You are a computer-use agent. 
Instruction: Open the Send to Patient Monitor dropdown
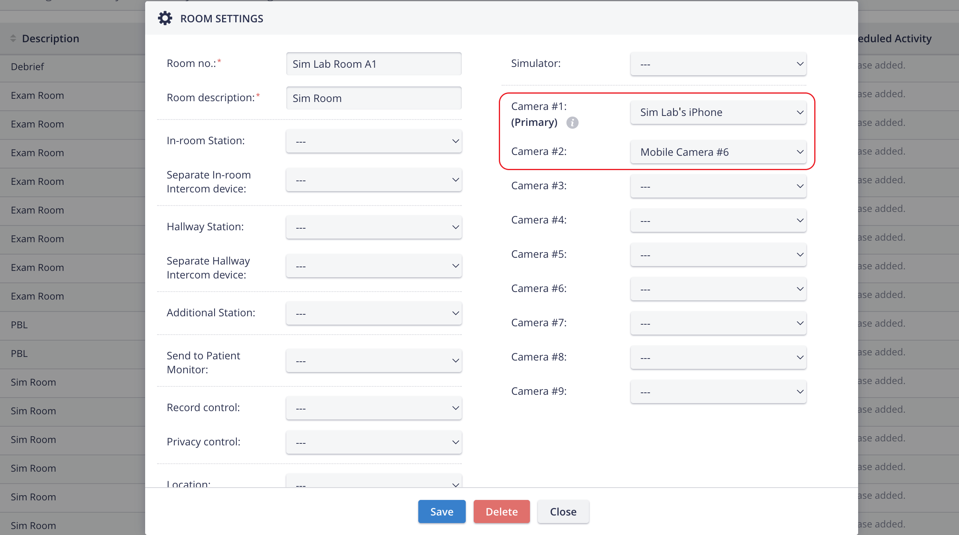(x=374, y=361)
